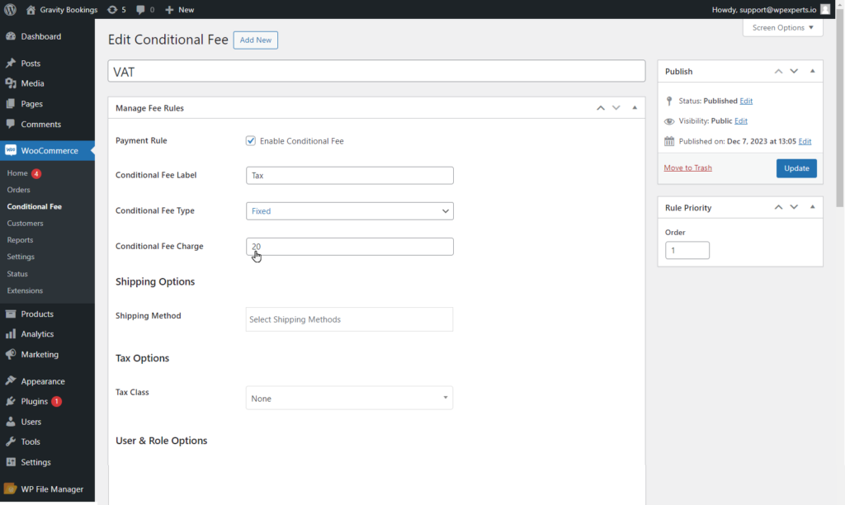Click the visibility eye icon in the Publish box

pyautogui.click(x=669, y=121)
